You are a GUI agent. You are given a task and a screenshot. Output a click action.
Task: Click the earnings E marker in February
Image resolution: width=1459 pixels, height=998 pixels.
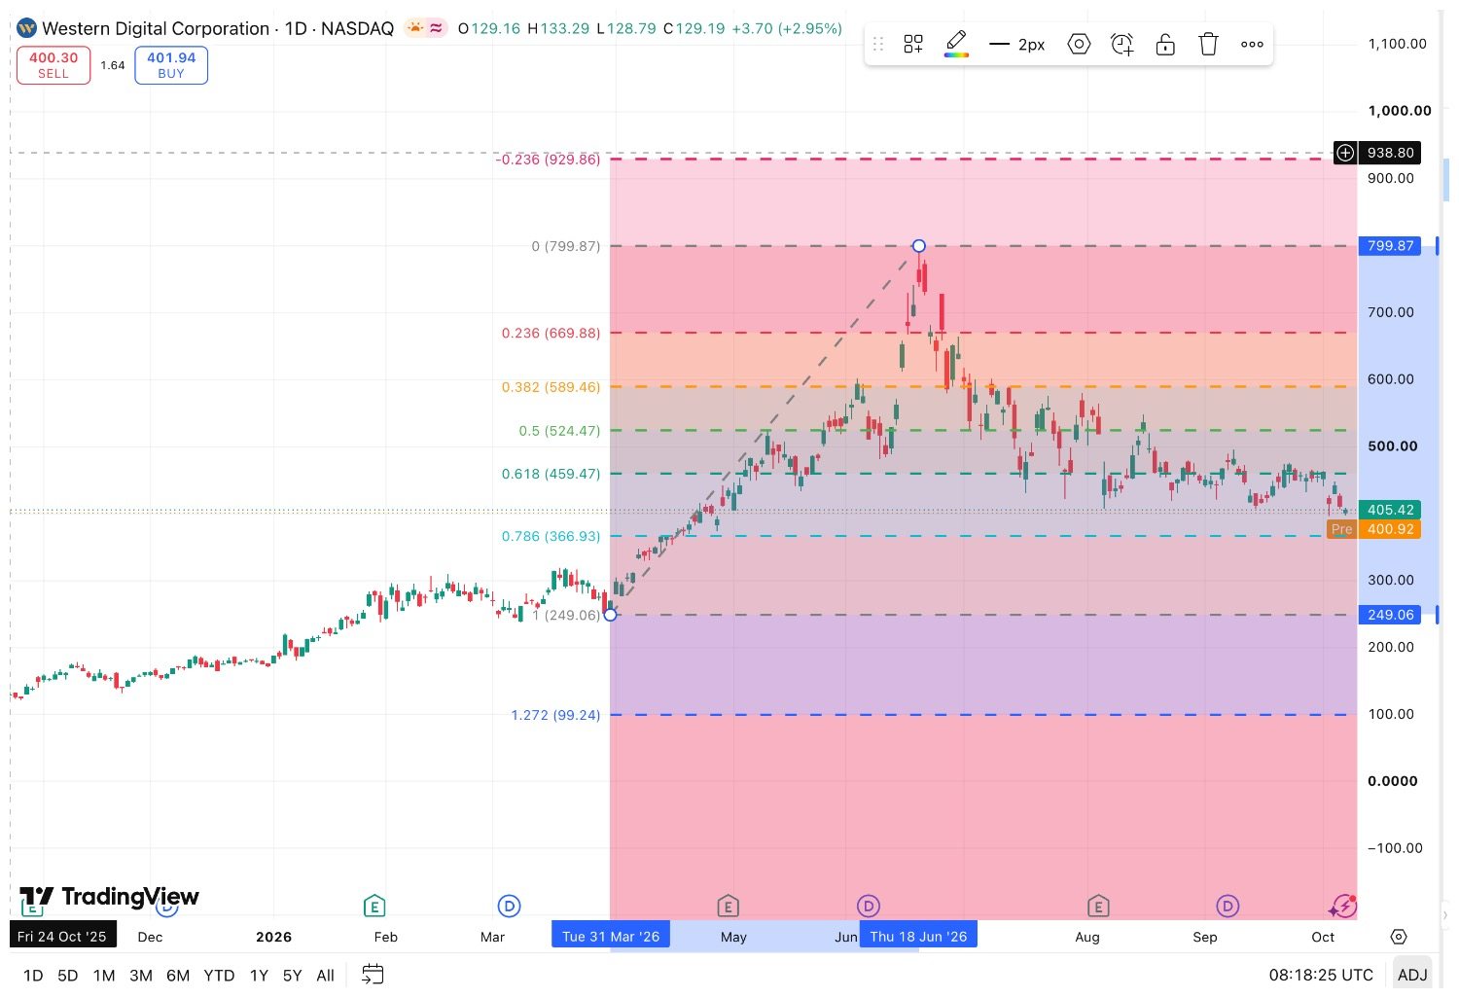click(x=374, y=907)
